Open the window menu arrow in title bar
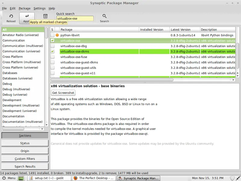Viewport: 241px width, 181px height. coord(3,3)
